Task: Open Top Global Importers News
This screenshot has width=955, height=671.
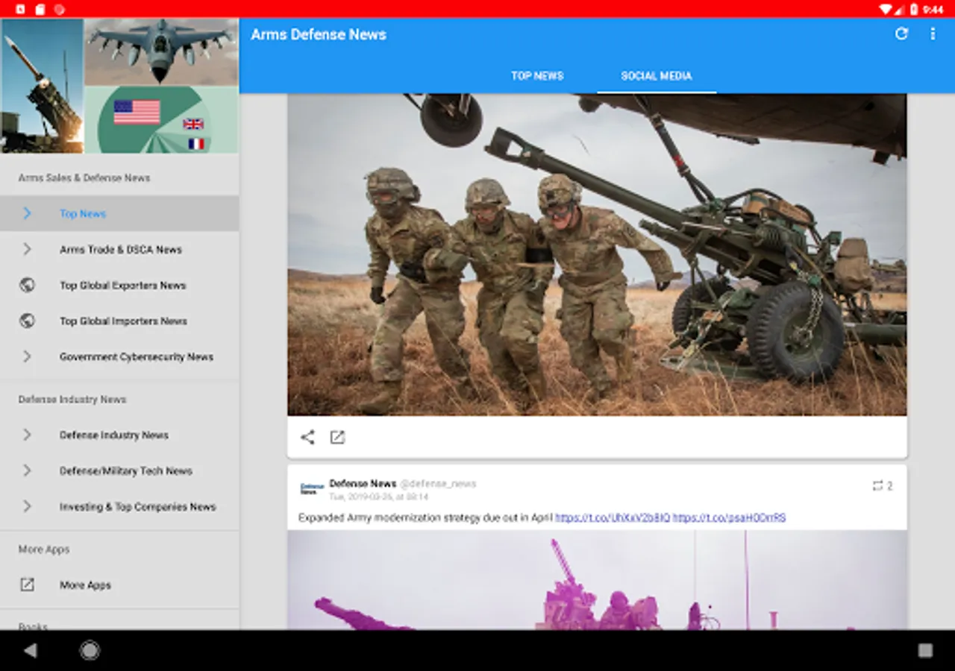Action: pos(119,321)
